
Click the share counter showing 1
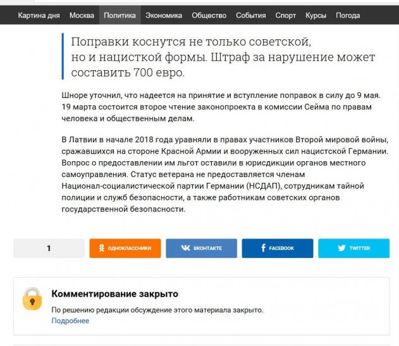point(49,249)
